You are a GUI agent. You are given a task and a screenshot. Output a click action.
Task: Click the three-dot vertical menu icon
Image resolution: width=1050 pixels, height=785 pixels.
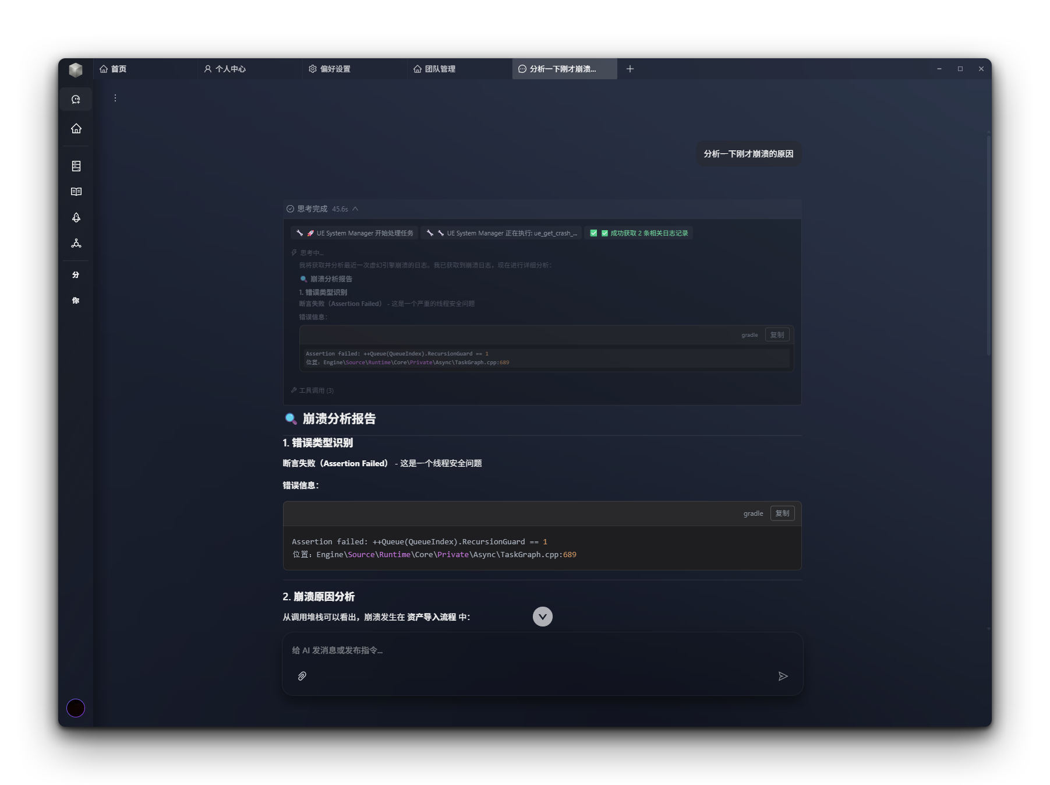115,98
